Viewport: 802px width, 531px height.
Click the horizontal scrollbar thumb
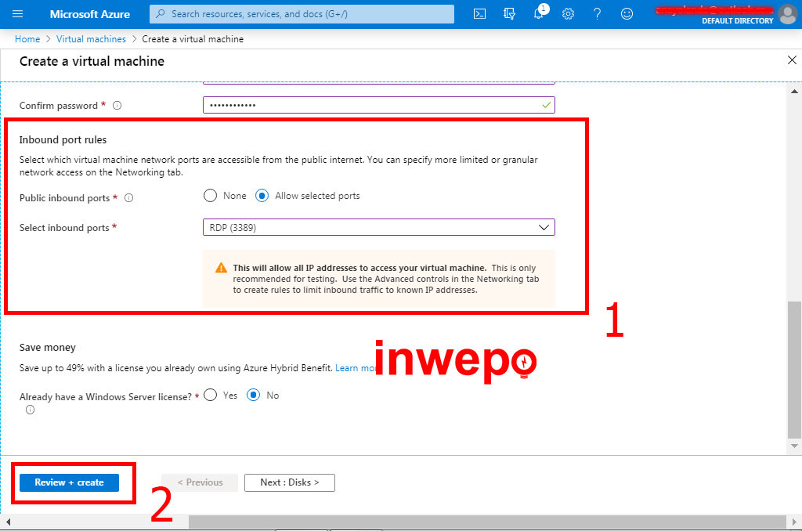487,522
